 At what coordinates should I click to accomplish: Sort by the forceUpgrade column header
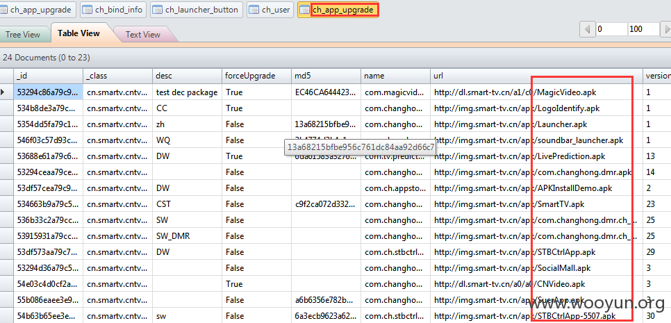tap(257, 76)
